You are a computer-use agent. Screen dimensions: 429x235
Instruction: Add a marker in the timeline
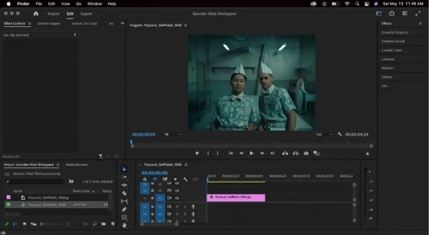tap(176, 180)
